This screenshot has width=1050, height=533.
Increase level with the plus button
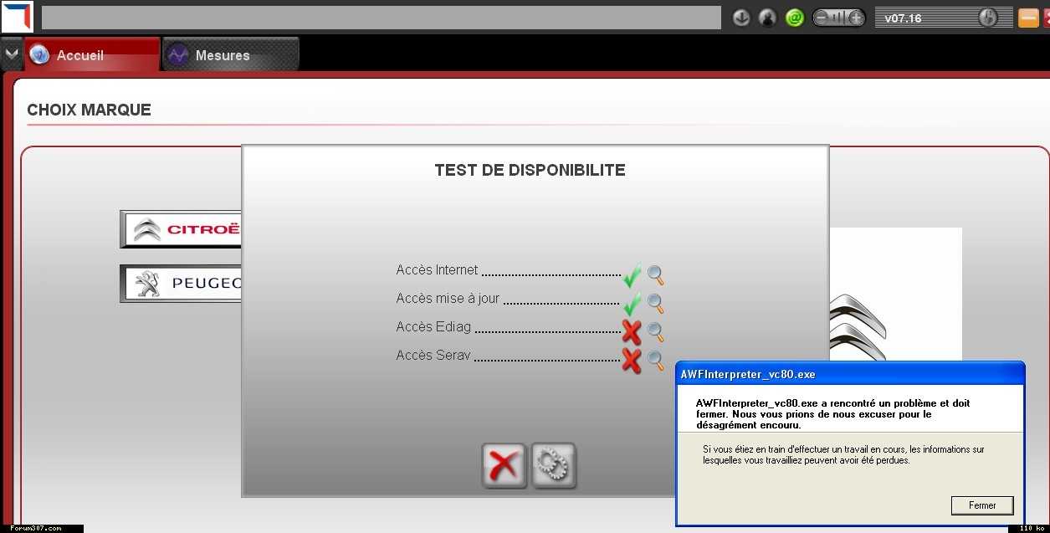pyautogui.click(x=856, y=18)
